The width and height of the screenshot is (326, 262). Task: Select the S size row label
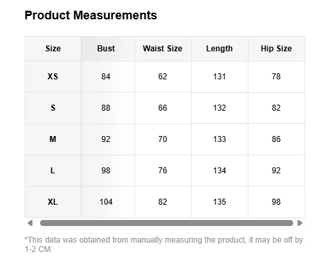53,108
